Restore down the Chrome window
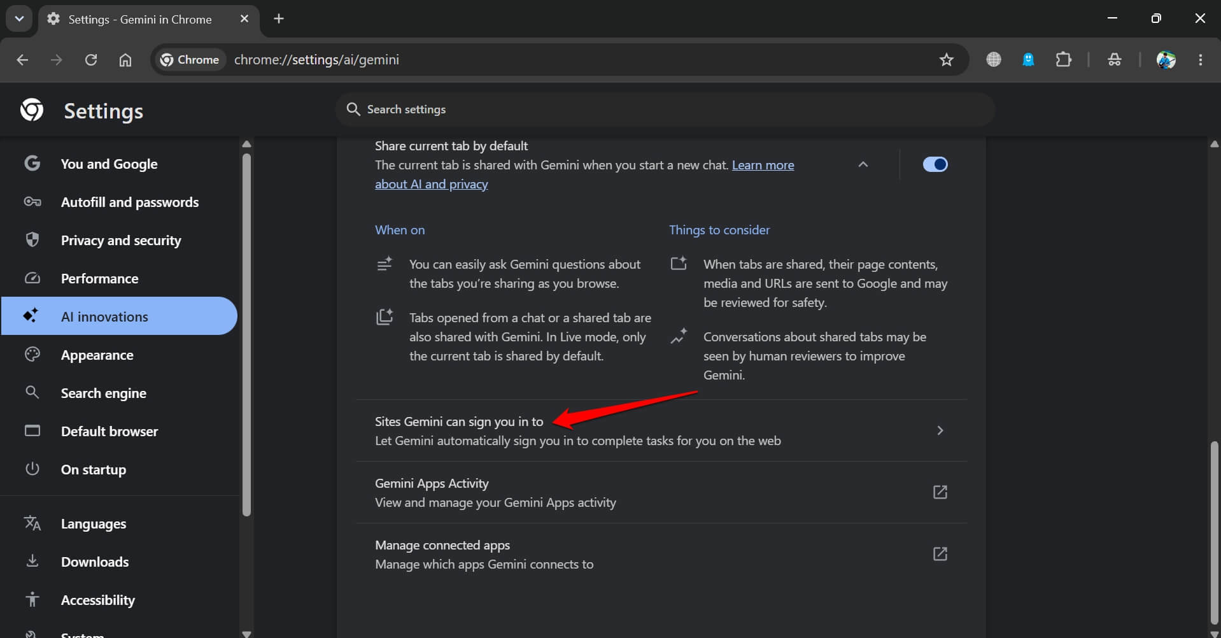The height and width of the screenshot is (638, 1221). (1156, 18)
